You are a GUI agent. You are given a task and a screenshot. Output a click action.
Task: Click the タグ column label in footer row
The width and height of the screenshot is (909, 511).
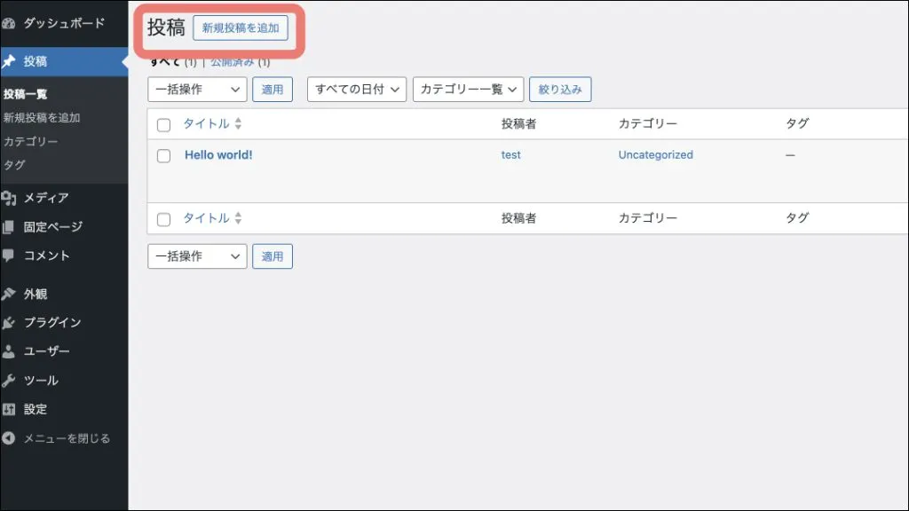[x=797, y=218]
